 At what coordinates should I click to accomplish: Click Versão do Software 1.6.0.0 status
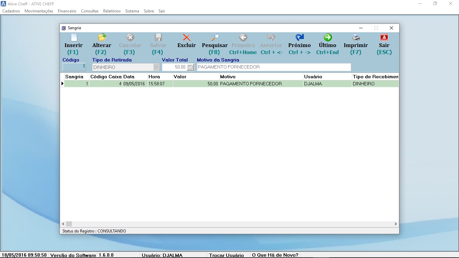[x=82, y=255]
